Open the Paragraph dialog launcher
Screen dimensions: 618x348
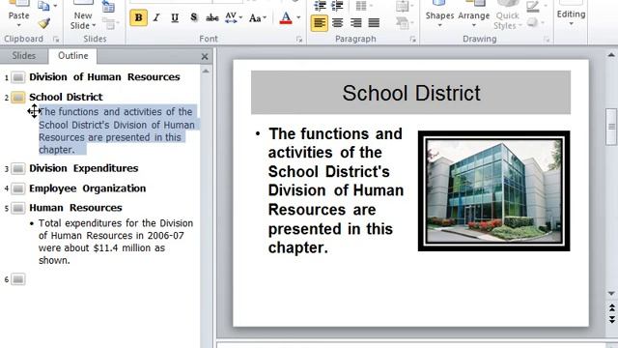pyautogui.click(x=412, y=39)
